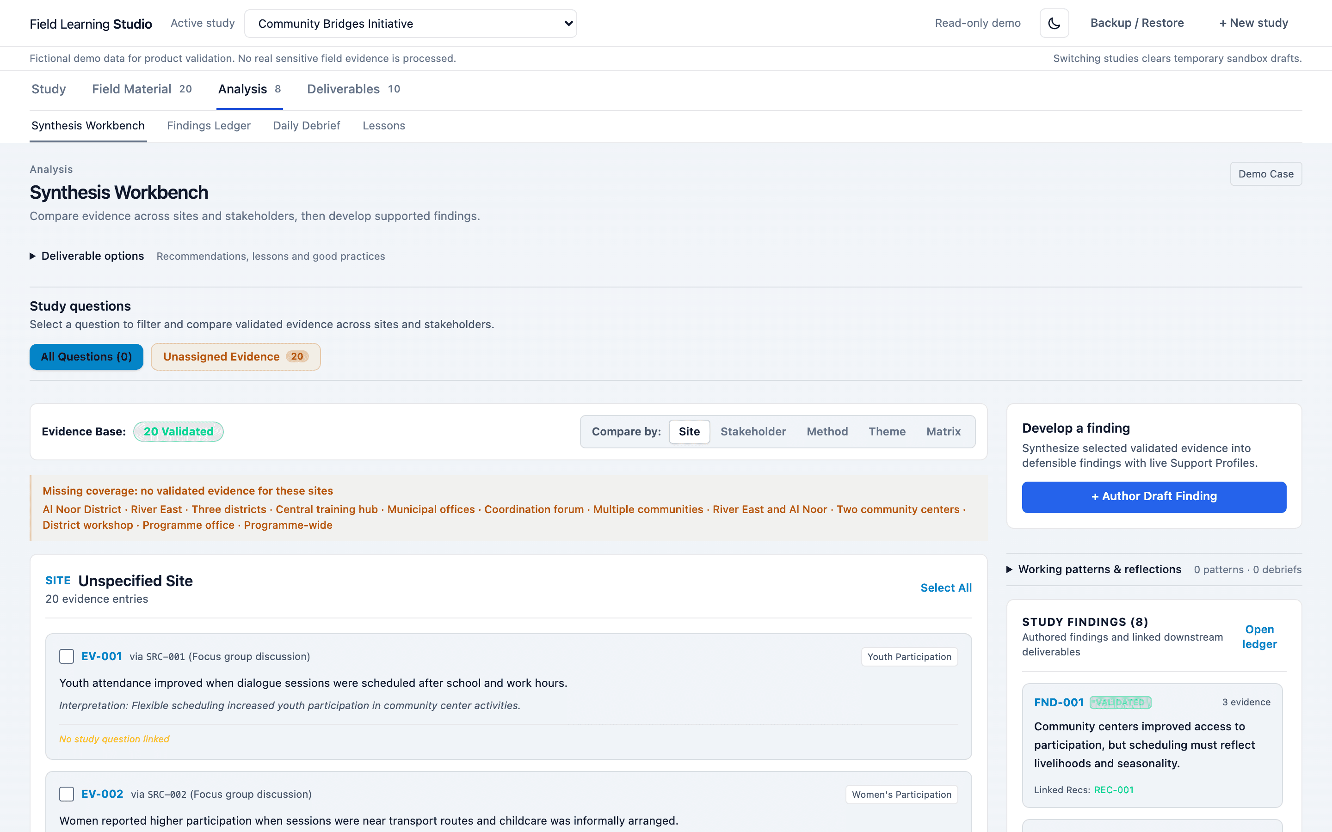Check the EV-001 evidence checkbox
The width and height of the screenshot is (1332, 832).
(67, 656)
